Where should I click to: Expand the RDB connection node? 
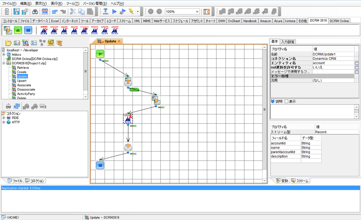coord(3,118)
